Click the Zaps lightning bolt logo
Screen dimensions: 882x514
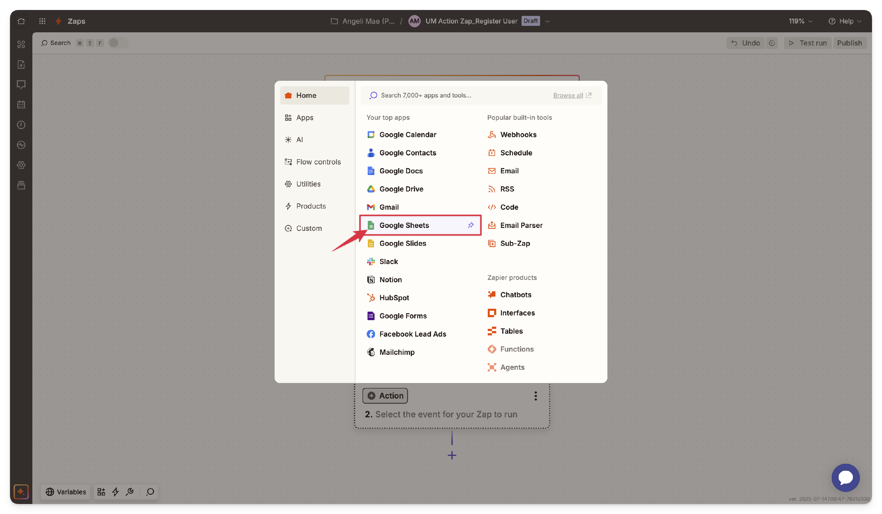pos(59,21)
